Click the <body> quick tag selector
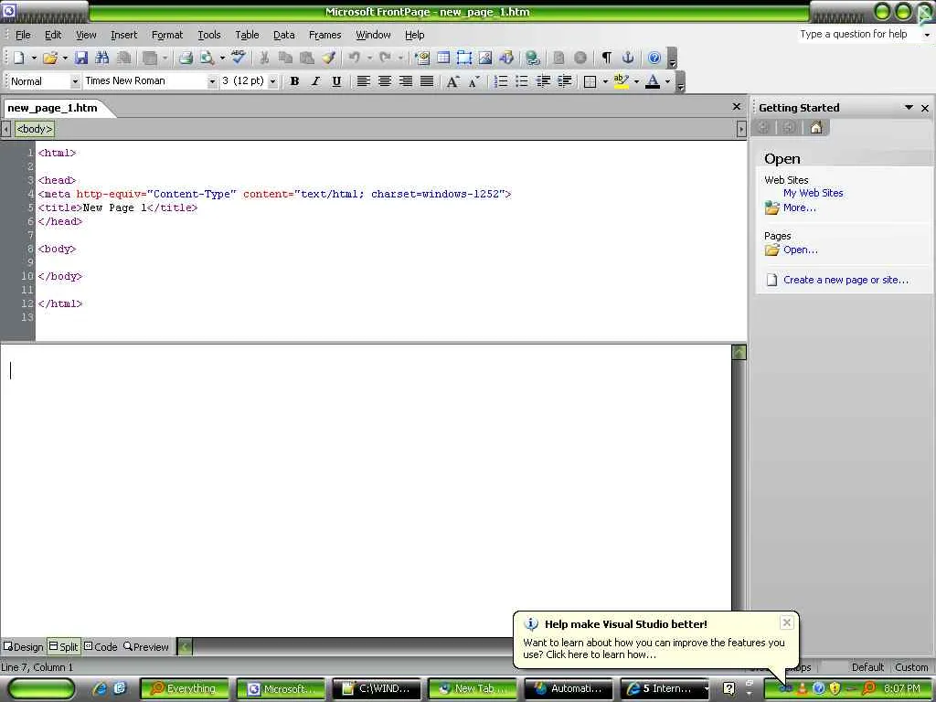This screenshot has height=702, width=936. click(35, 129)
